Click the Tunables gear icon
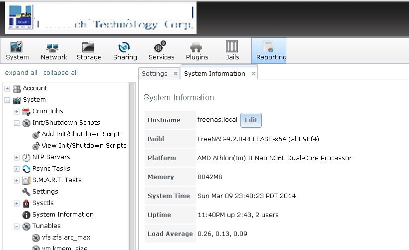The image size is (409, 250). (x=26, y=227)
